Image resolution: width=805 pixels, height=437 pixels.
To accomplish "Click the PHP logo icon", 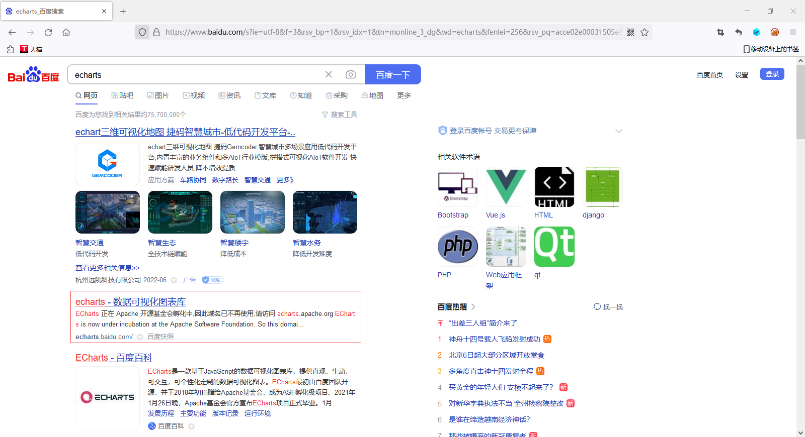I will (x=458, y=247).
